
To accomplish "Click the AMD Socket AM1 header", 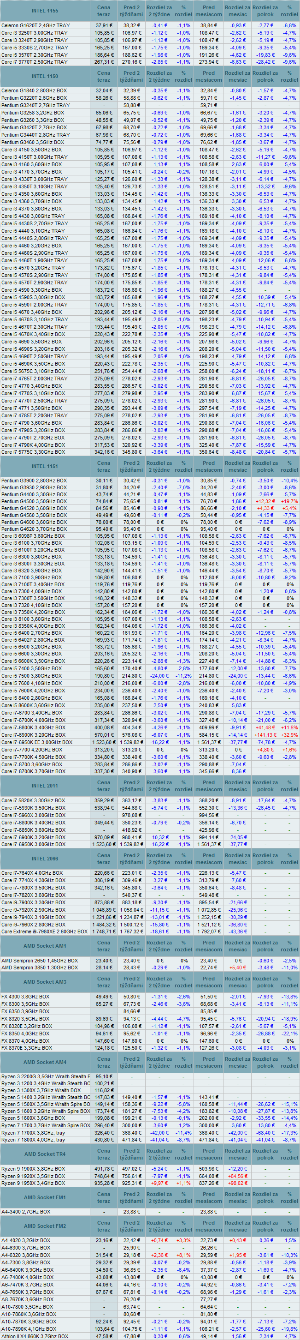I will 45,946.
